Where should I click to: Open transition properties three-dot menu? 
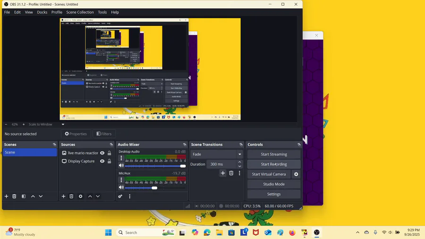point(239,173)
